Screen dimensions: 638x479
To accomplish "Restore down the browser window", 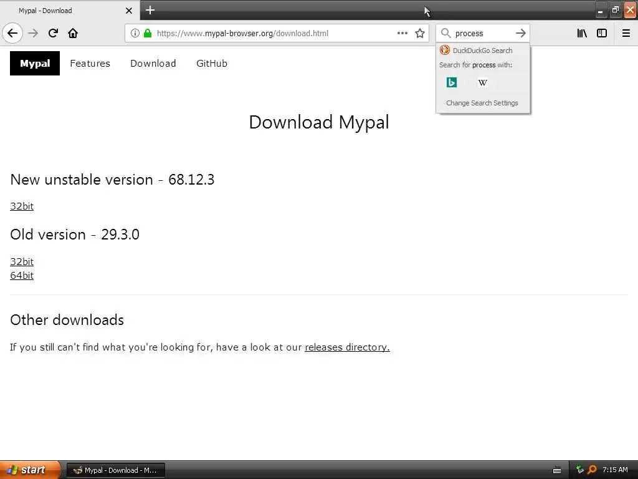I will pos(615,10).
